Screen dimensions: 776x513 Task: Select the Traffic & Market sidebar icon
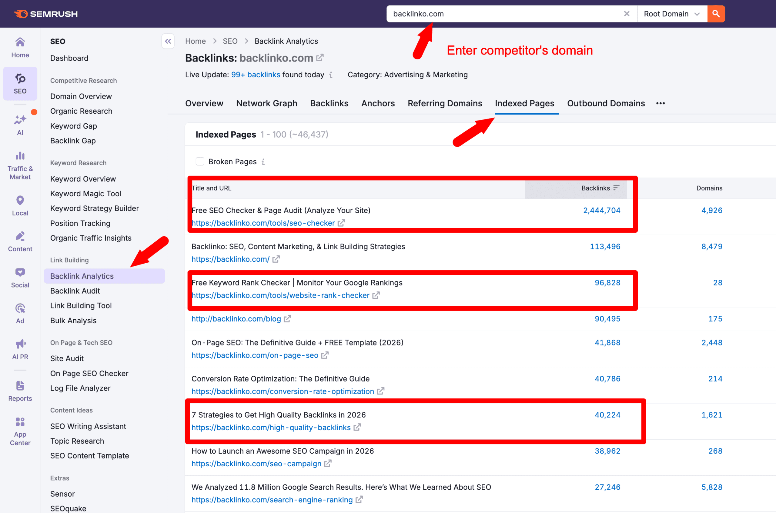pyautogui.click(x=20, y=164)
